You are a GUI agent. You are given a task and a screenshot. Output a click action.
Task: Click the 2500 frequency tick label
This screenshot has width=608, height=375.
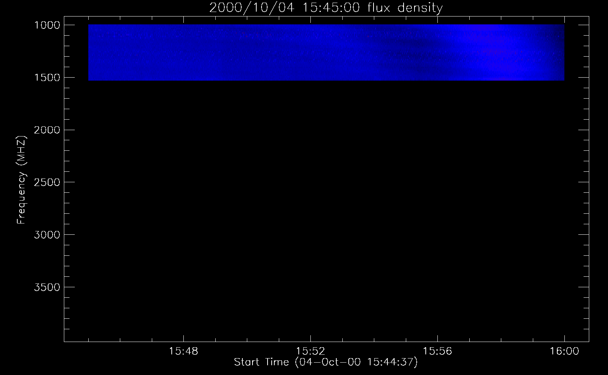click(47, 183)
